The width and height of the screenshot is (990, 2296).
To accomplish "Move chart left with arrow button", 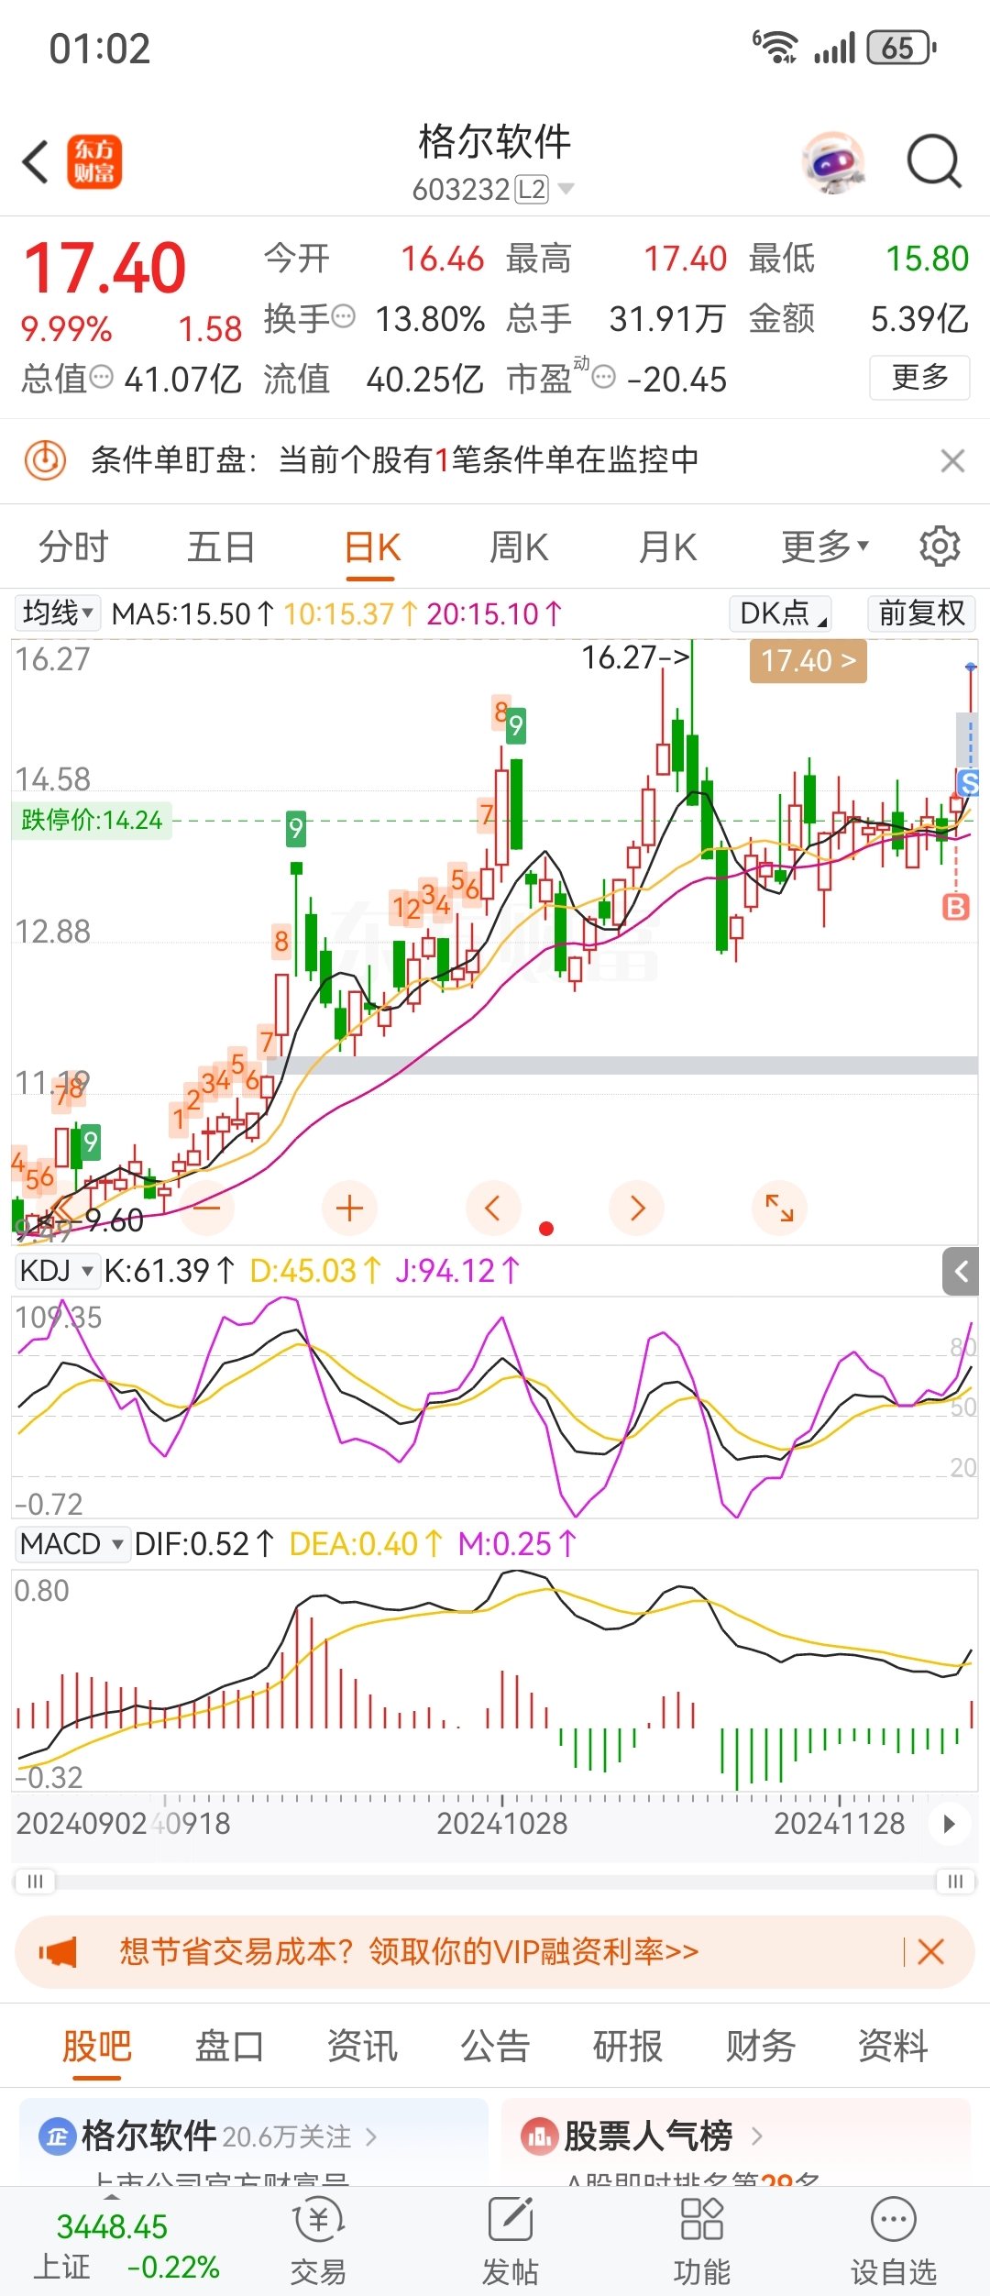I will pos(493,1209).
